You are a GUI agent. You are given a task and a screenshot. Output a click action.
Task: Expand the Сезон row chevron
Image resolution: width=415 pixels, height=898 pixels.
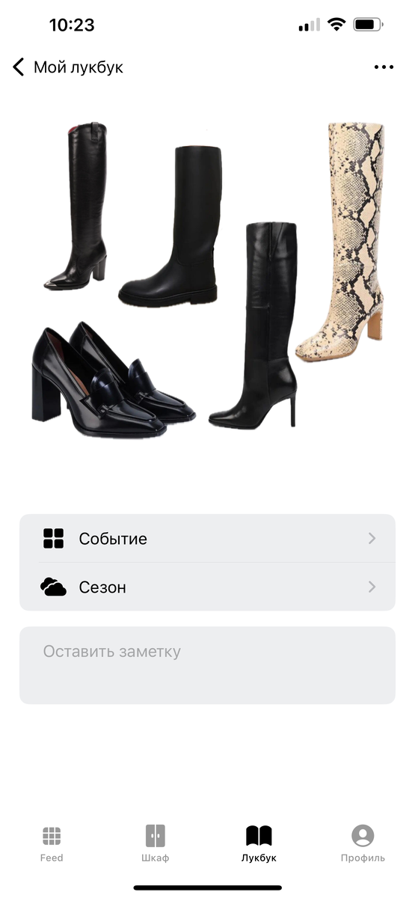click(x=372, y=587)
